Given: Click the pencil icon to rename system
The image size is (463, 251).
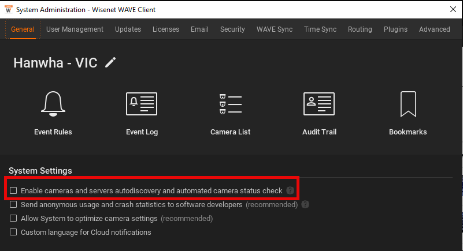Looking at the screenshot, I should (x=110, y=62).
